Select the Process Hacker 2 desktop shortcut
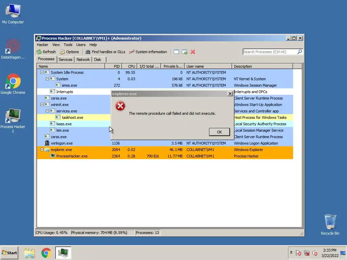This screenshot has height=260, width=347. point(13,121)
